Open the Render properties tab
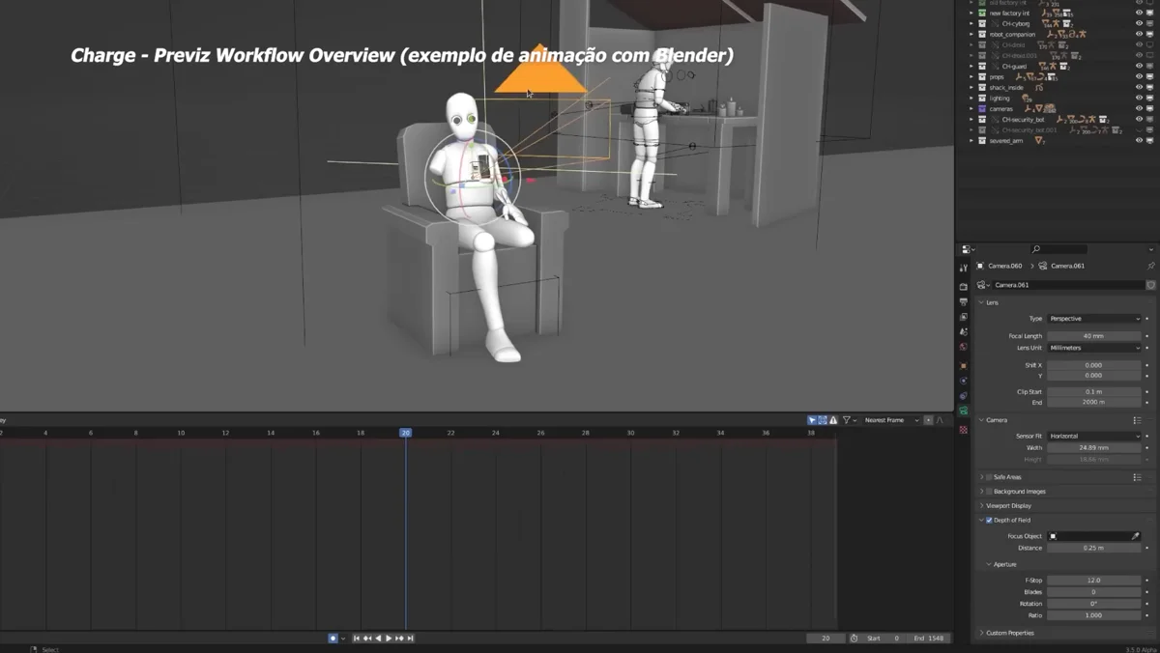 pos(964,287)
